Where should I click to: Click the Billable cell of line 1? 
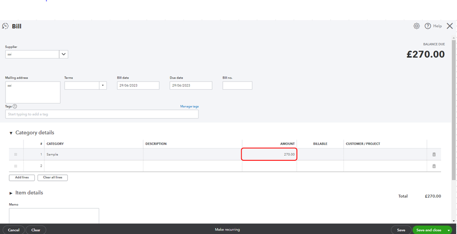(320, 154)
